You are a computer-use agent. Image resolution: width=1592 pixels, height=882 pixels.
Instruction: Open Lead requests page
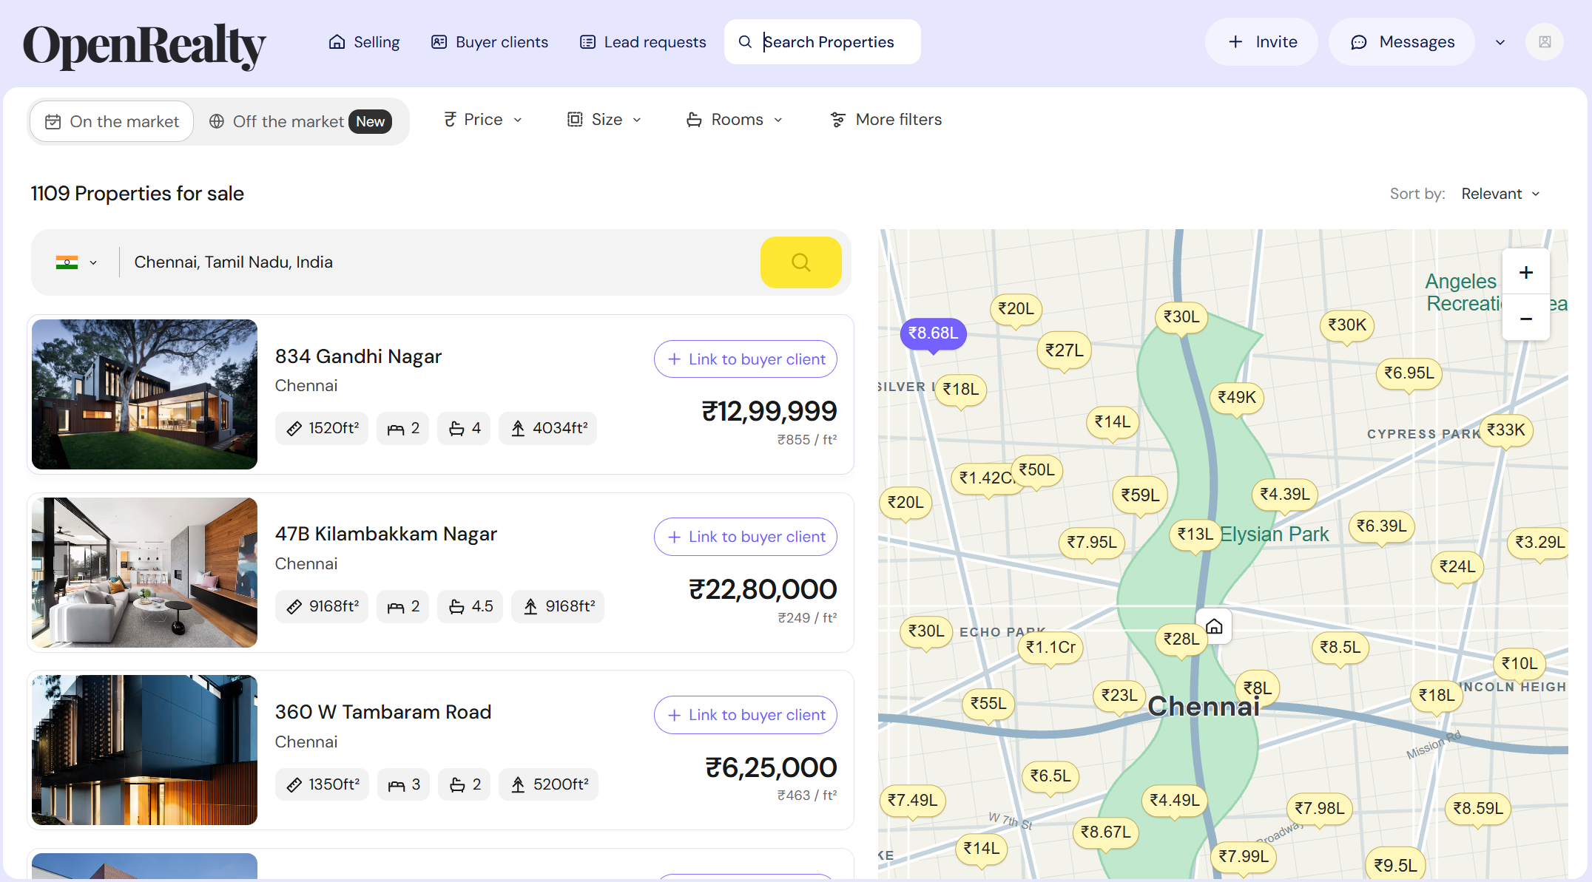(x=643, y=42)
